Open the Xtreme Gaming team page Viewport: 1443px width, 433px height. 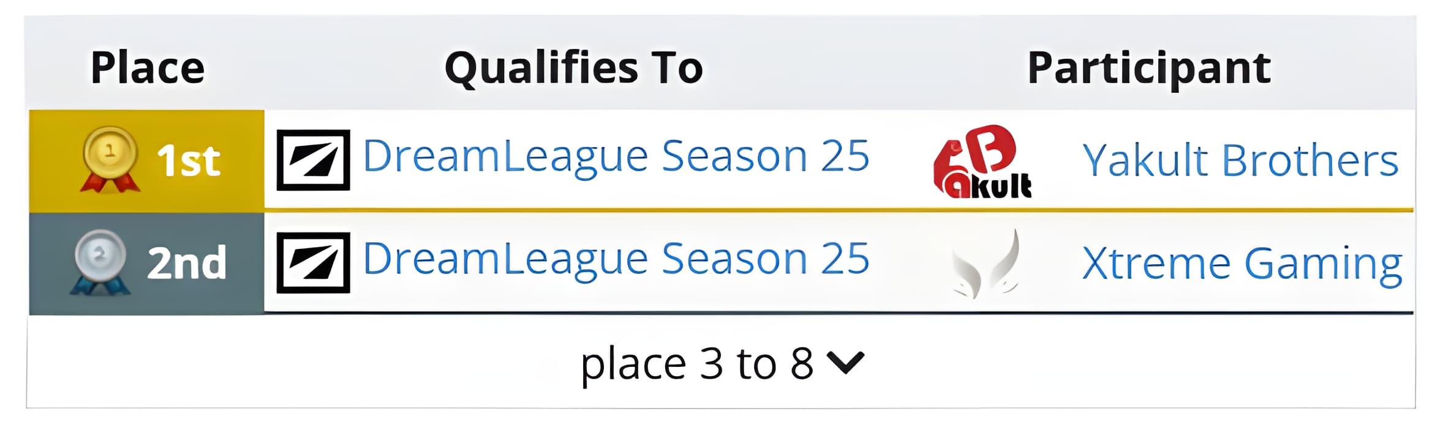[1241, 264]
